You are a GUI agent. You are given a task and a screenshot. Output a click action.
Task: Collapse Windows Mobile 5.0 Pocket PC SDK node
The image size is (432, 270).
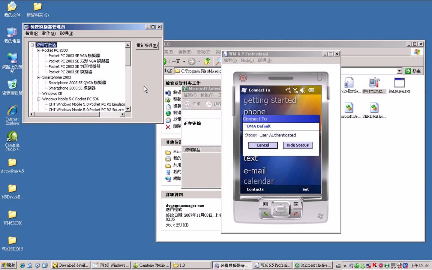click(39, 99)
